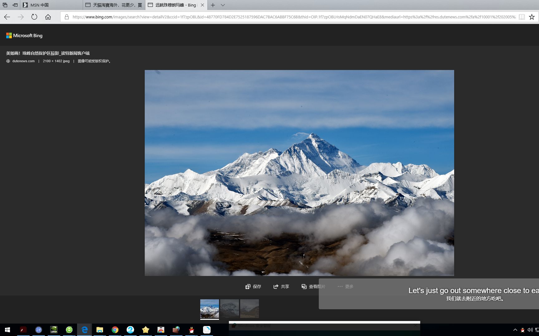Open File Explorer from the taskbar
The width and height of the screenshot is (539, 336).
coord(100,330)
